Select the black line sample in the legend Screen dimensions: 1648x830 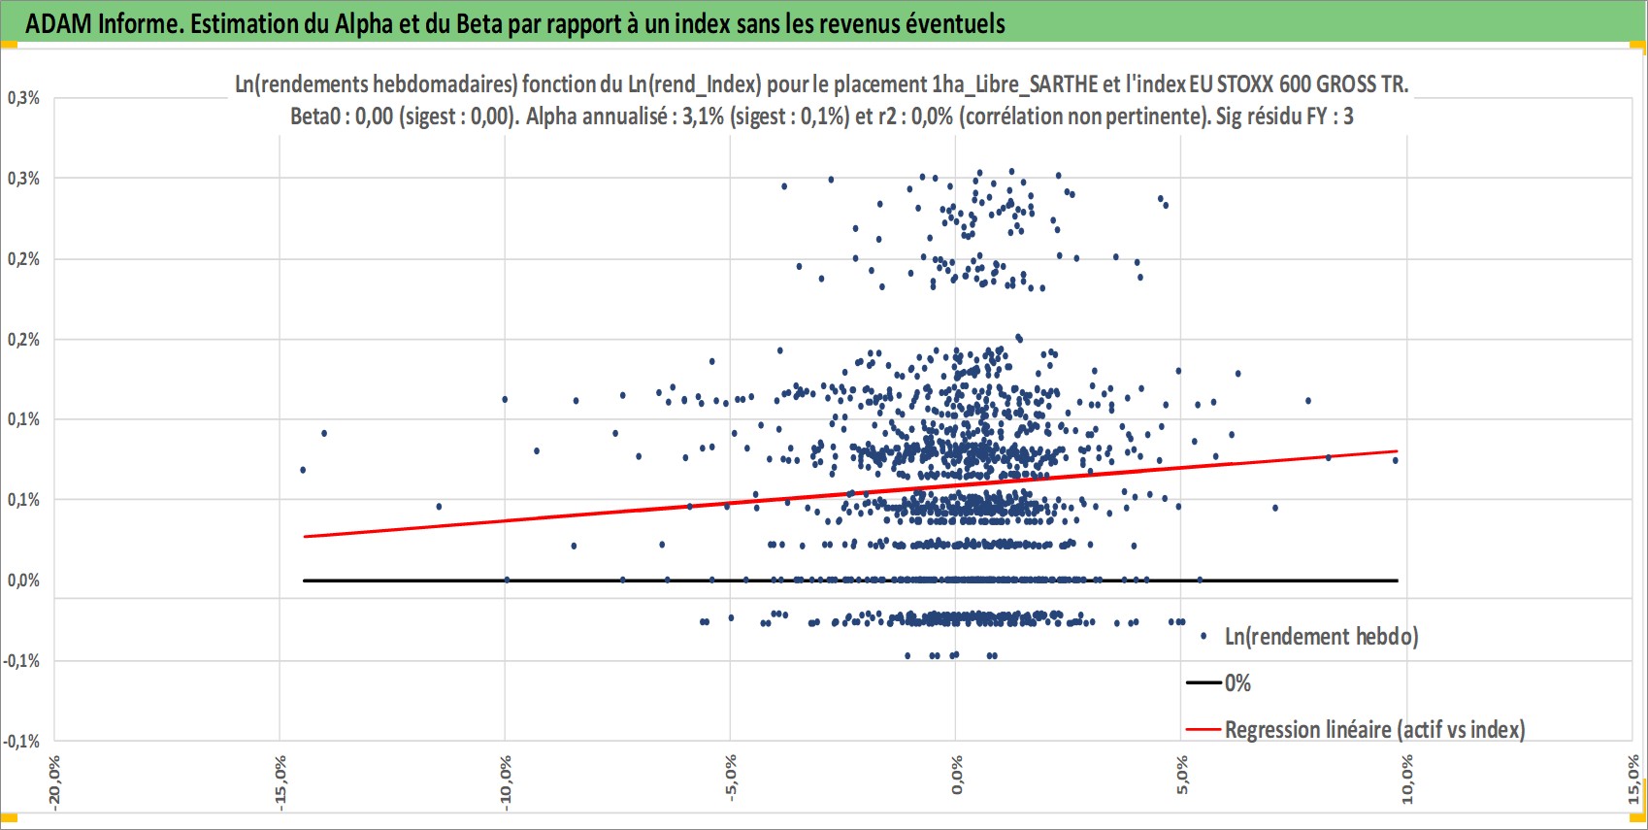(1203, 683)
